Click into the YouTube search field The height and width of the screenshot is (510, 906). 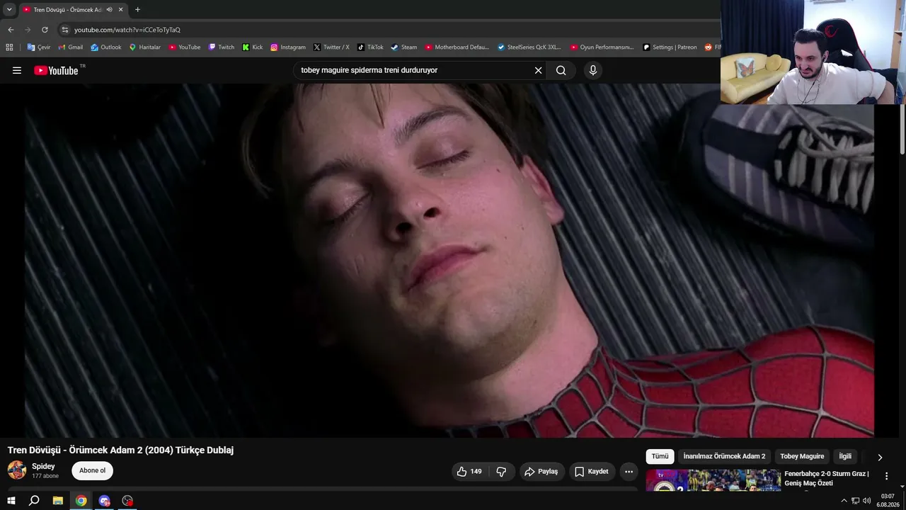414,70
